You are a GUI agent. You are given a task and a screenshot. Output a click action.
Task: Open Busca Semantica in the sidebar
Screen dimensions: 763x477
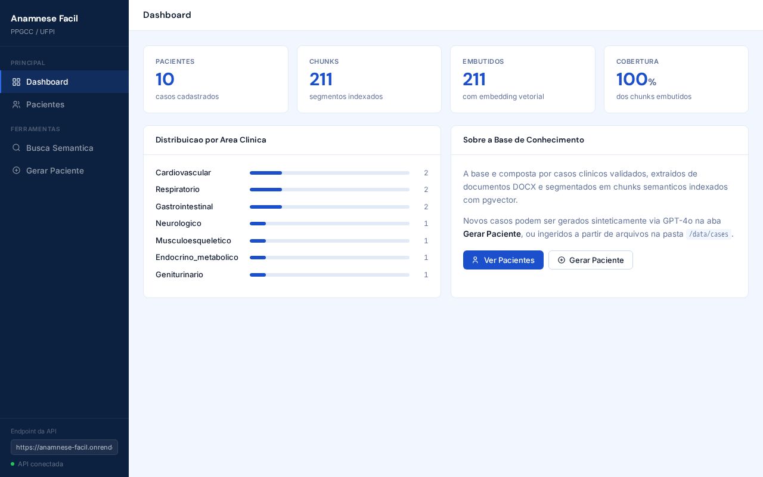click(x=64, y=148)
